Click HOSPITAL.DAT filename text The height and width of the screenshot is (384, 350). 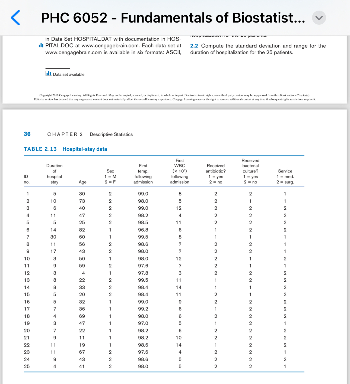point(96,39)
